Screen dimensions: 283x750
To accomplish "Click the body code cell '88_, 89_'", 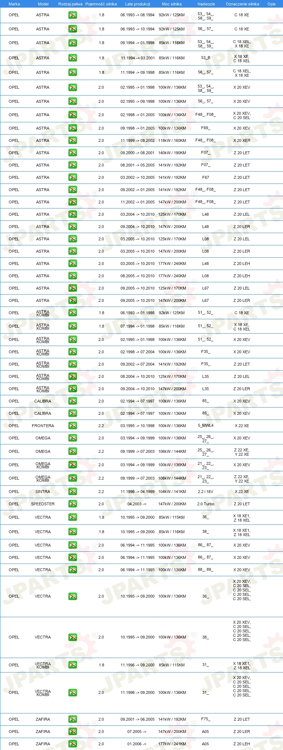I will pos(206,570).
